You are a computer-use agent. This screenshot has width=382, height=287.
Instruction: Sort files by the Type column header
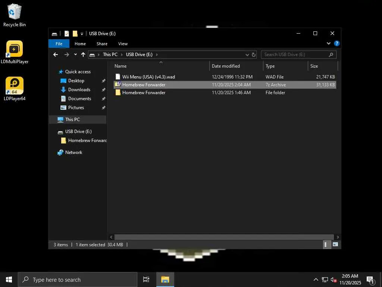click(x=285, y=66)
